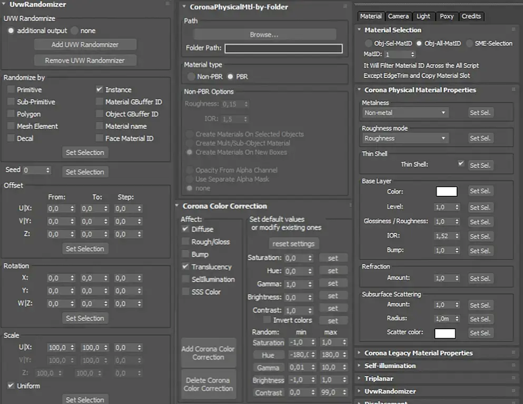
Task: Enable the Rough/Gloss checkbox
Action: click(x=185, y=242)
